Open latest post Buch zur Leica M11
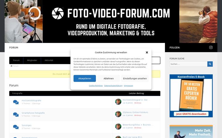222x138 pixels. tap(132, 137)
